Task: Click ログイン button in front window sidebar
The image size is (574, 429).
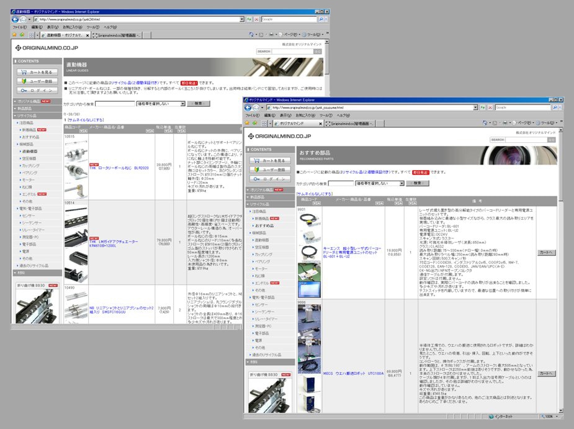Action: click(x=269, y=179)
